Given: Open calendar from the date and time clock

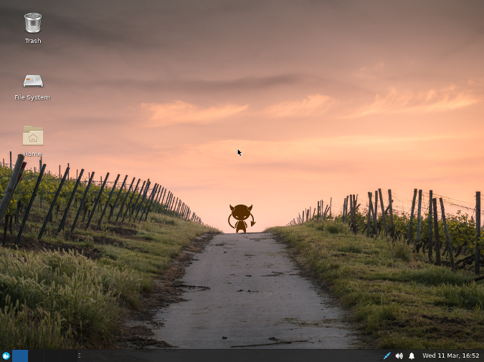Looking at the screenshot, I should (450, 356).
